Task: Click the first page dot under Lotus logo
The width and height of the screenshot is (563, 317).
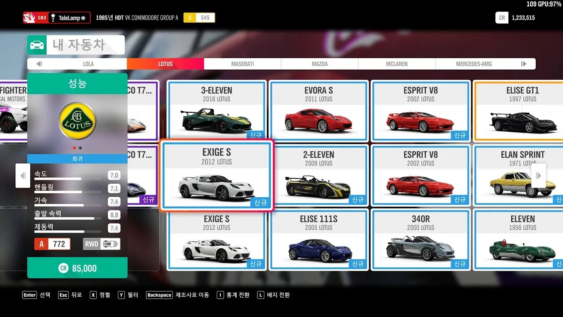Action: tap(74, 148)
